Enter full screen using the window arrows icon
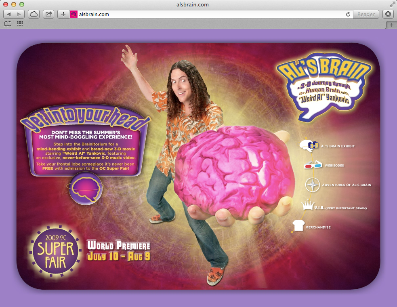This screenshot has height=307, width=397. pyautogui.click(x=391, y=4)
